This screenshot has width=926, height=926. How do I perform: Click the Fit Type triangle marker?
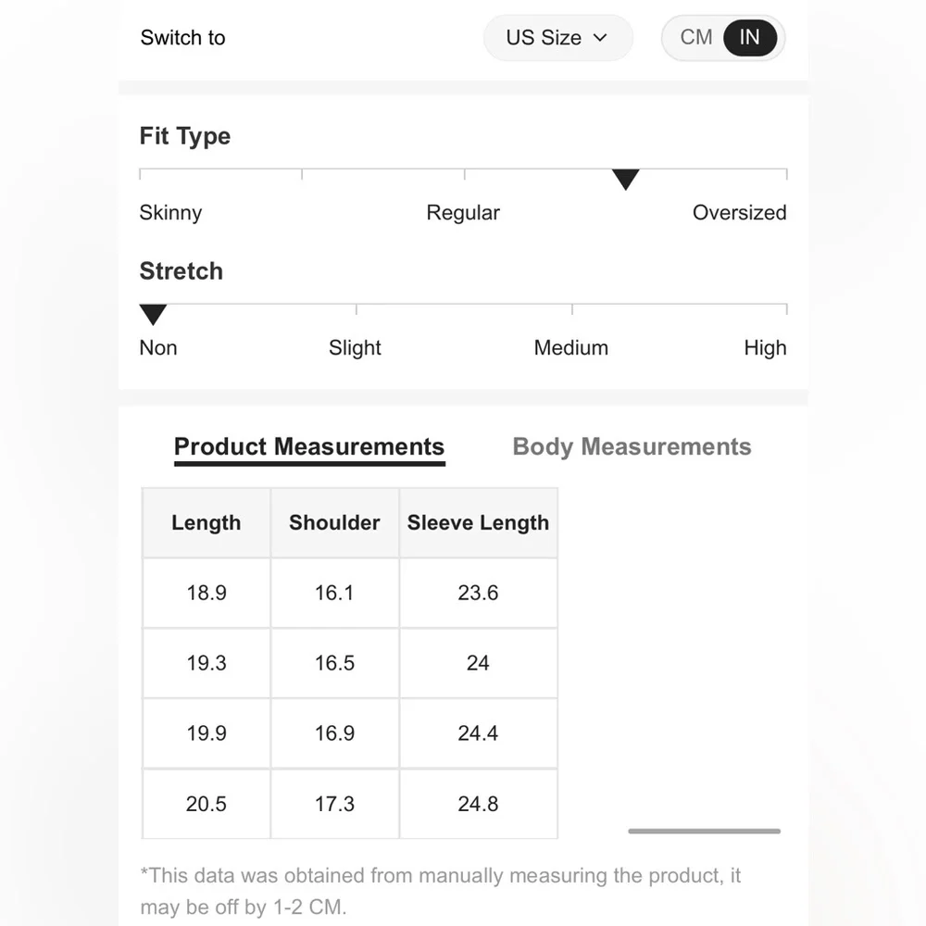click(626, 180)
